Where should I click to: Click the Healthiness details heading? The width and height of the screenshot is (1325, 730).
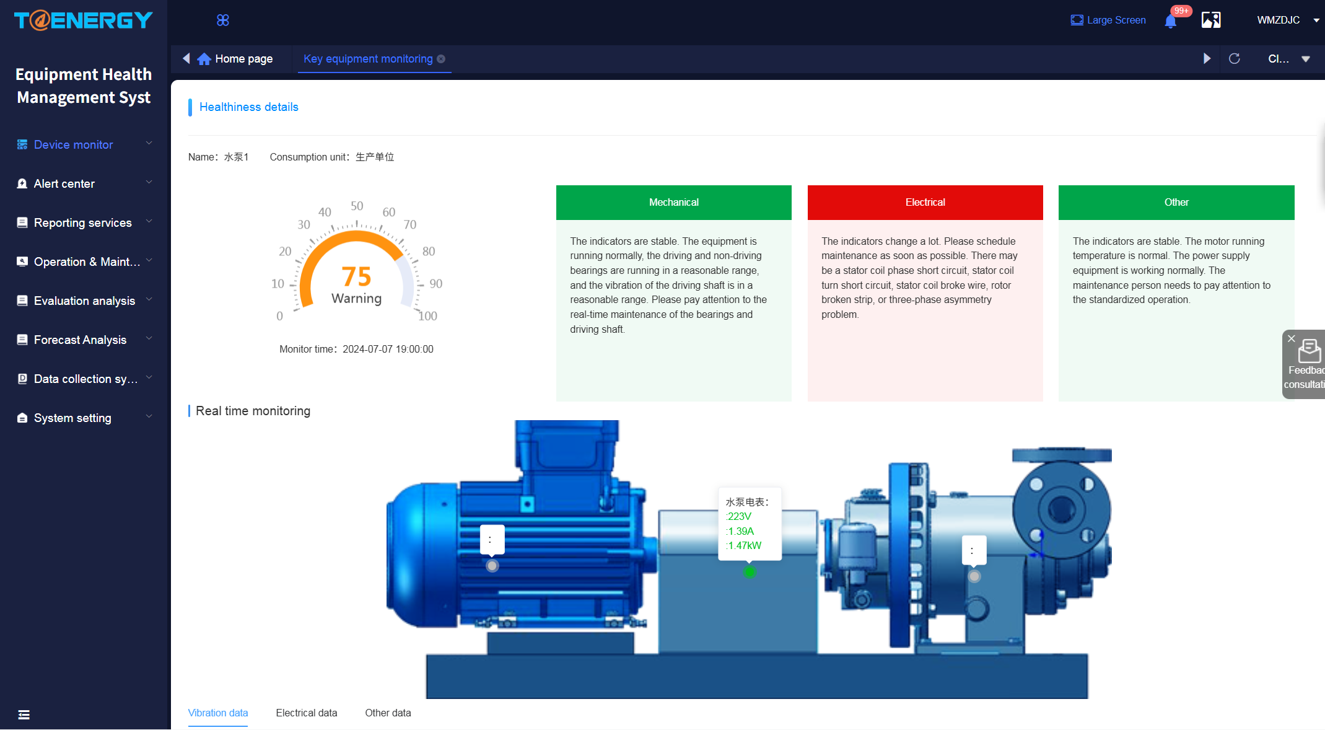[x=249, y=107]
